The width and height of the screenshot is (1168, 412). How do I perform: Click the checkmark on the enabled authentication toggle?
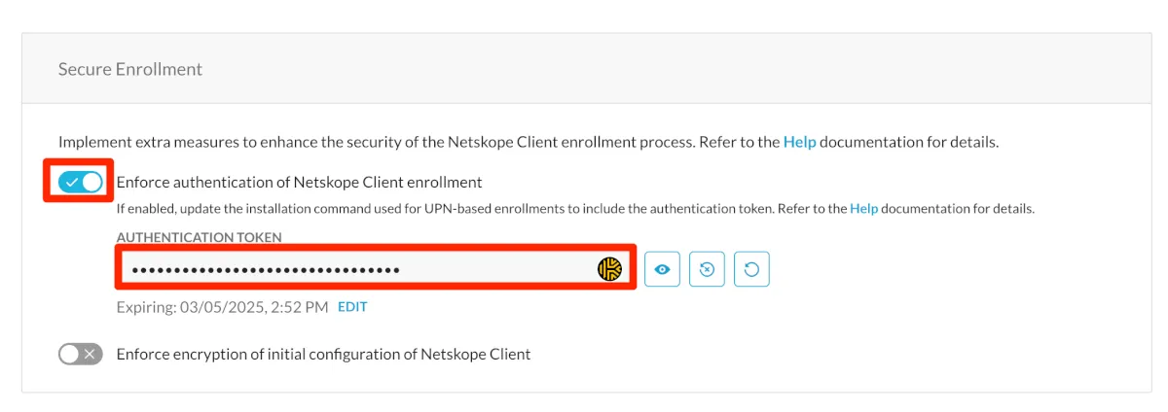click(x=71, y=182)
